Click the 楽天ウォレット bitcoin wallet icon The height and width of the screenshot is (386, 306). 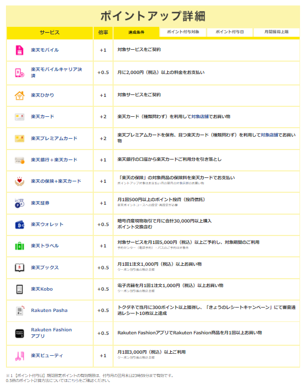click(19, 225)
